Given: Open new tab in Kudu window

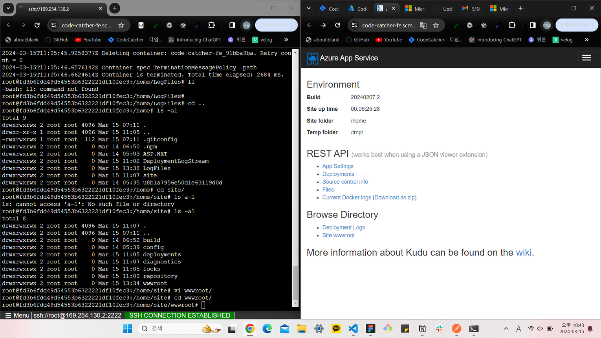Looking at the screenshot, I should click(520, 8).
